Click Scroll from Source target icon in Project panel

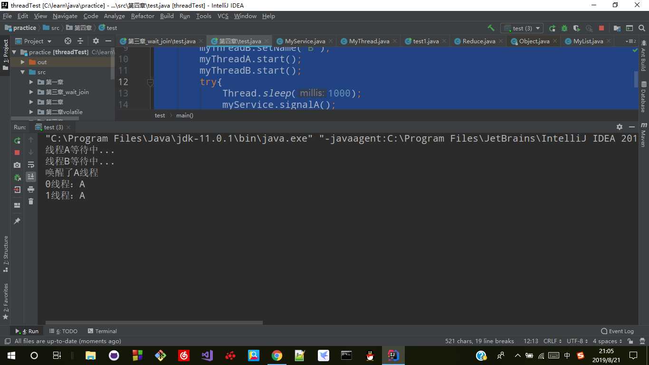pos(68,41)
